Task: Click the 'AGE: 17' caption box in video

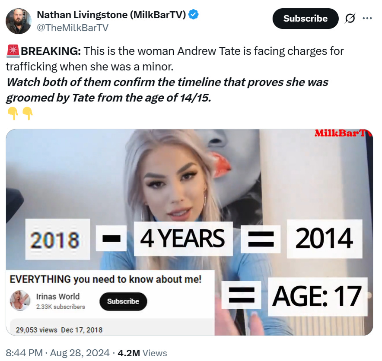Action: tap(318, 297)
